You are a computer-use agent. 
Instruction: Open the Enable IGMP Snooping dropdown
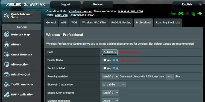coord(110,93)
